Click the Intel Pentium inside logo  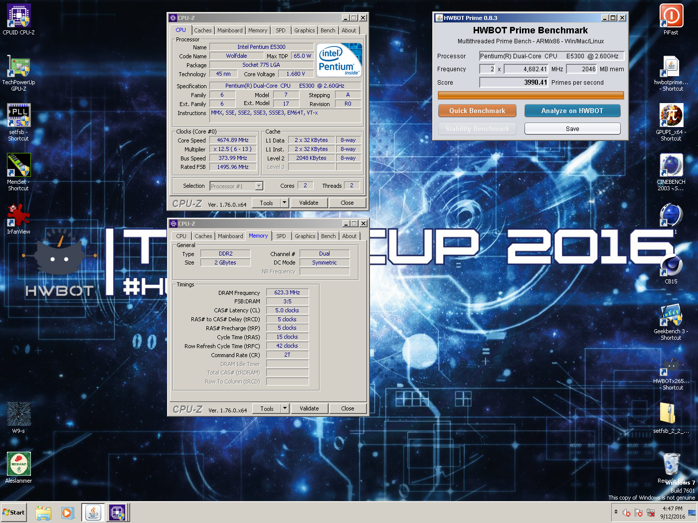[x=339, y=60]
